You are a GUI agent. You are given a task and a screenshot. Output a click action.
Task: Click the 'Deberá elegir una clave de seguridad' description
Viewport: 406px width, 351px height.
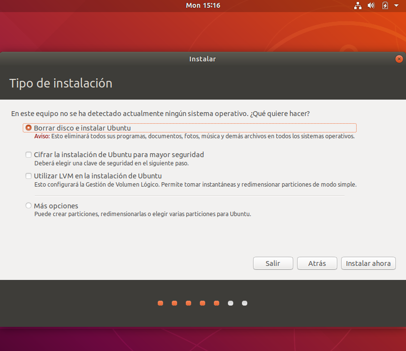[x=111, y=163]
